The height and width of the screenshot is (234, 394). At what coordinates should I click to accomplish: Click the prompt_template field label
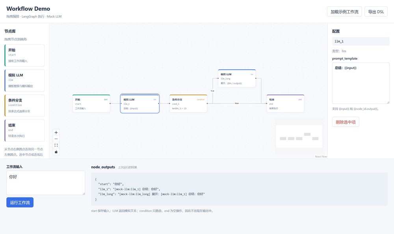345,59
